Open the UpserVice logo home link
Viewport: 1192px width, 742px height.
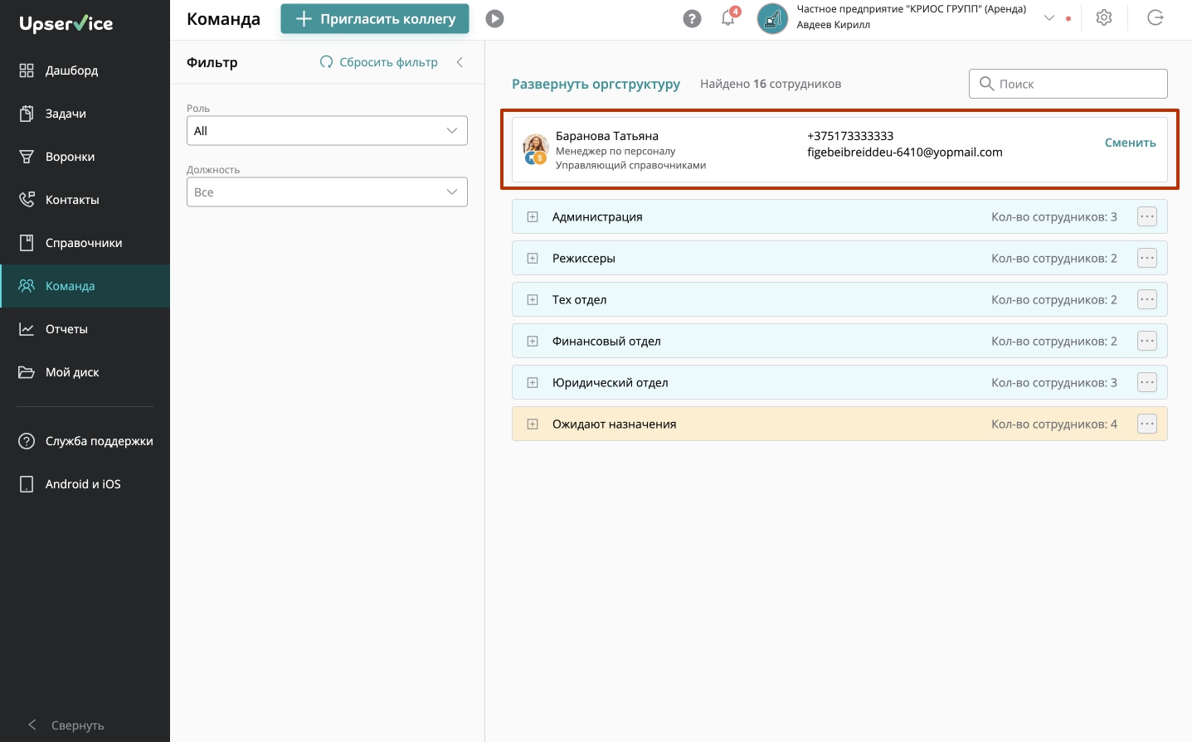tap(66, 23)
